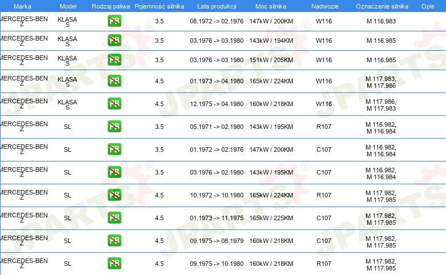Select the 151kW / 205KM power cell

click(271, 60)
